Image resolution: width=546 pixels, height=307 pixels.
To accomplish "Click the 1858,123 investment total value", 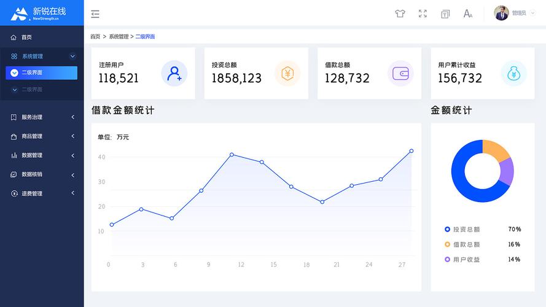I will (237, 79).
